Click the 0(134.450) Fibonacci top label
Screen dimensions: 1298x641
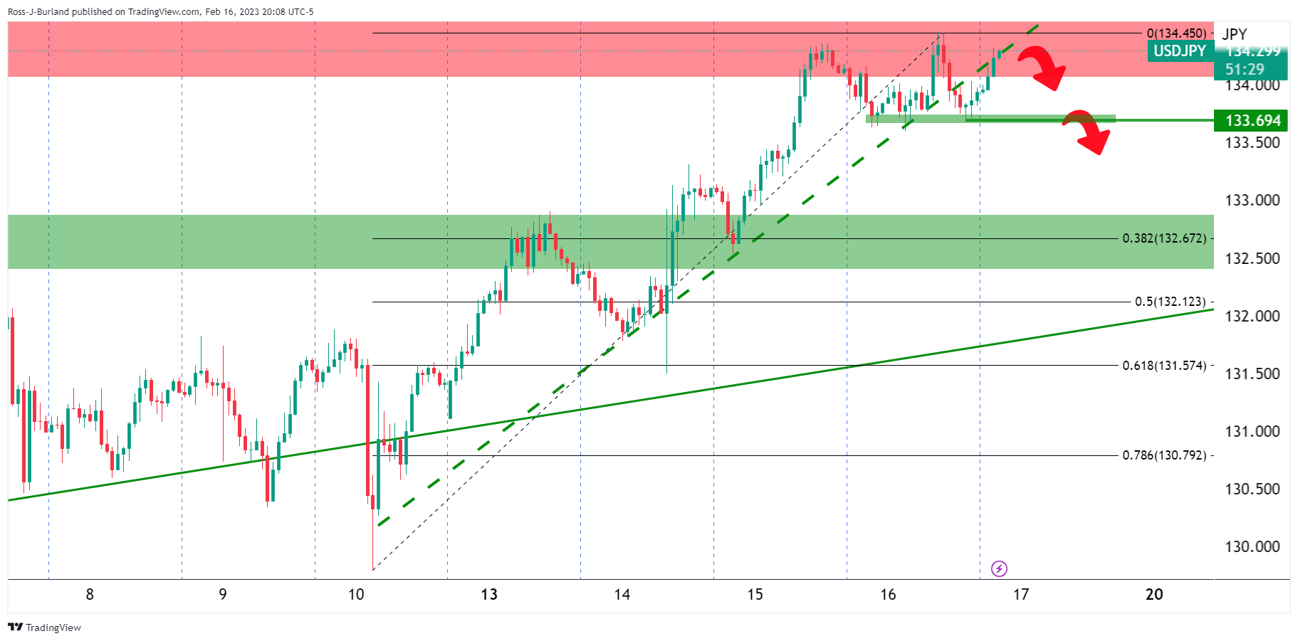[x=1176, y=33]
